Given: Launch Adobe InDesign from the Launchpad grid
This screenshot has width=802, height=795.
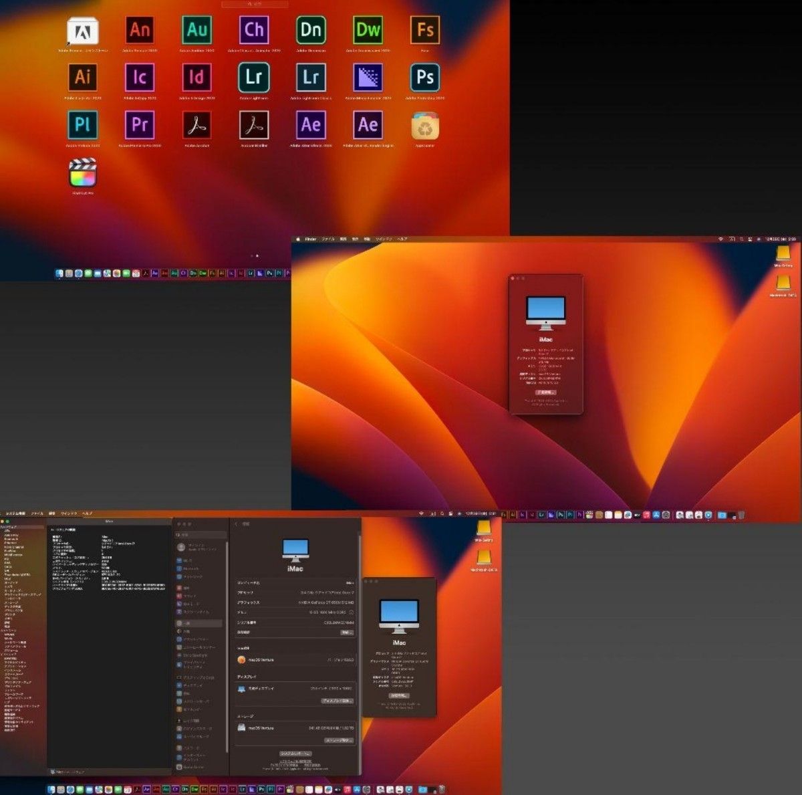Looking at the screenshot, I should (x=197, y=77).
